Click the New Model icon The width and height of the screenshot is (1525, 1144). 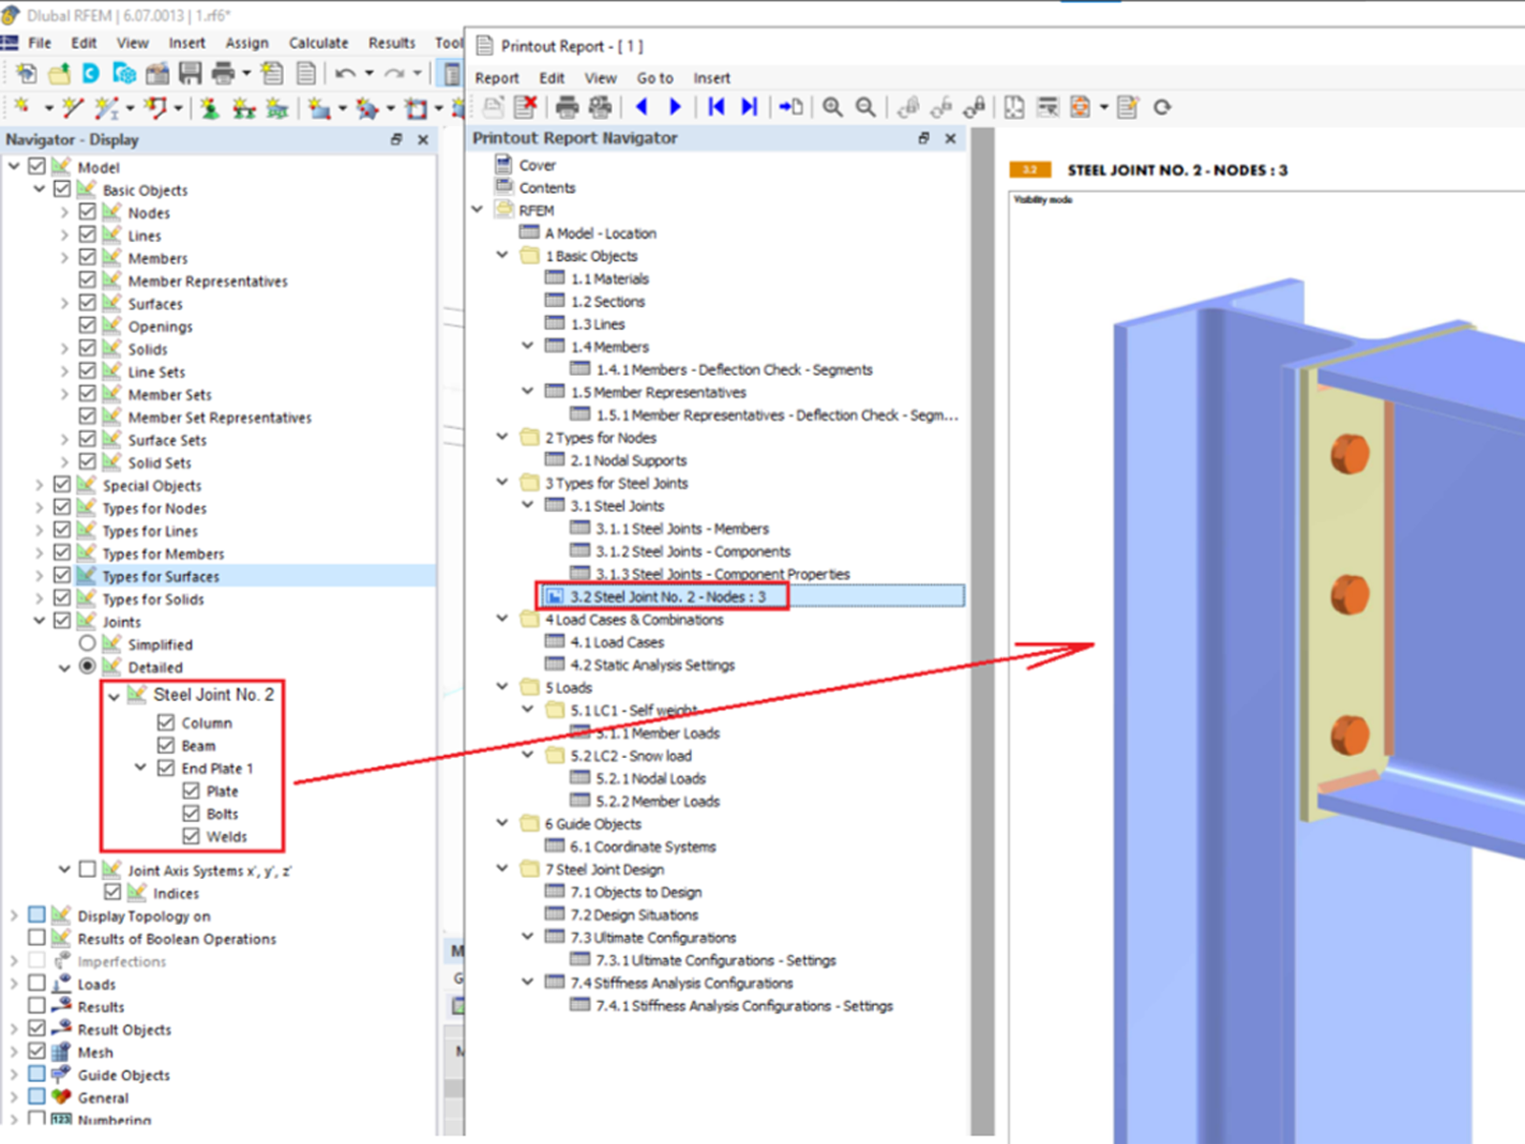point(27,72)
